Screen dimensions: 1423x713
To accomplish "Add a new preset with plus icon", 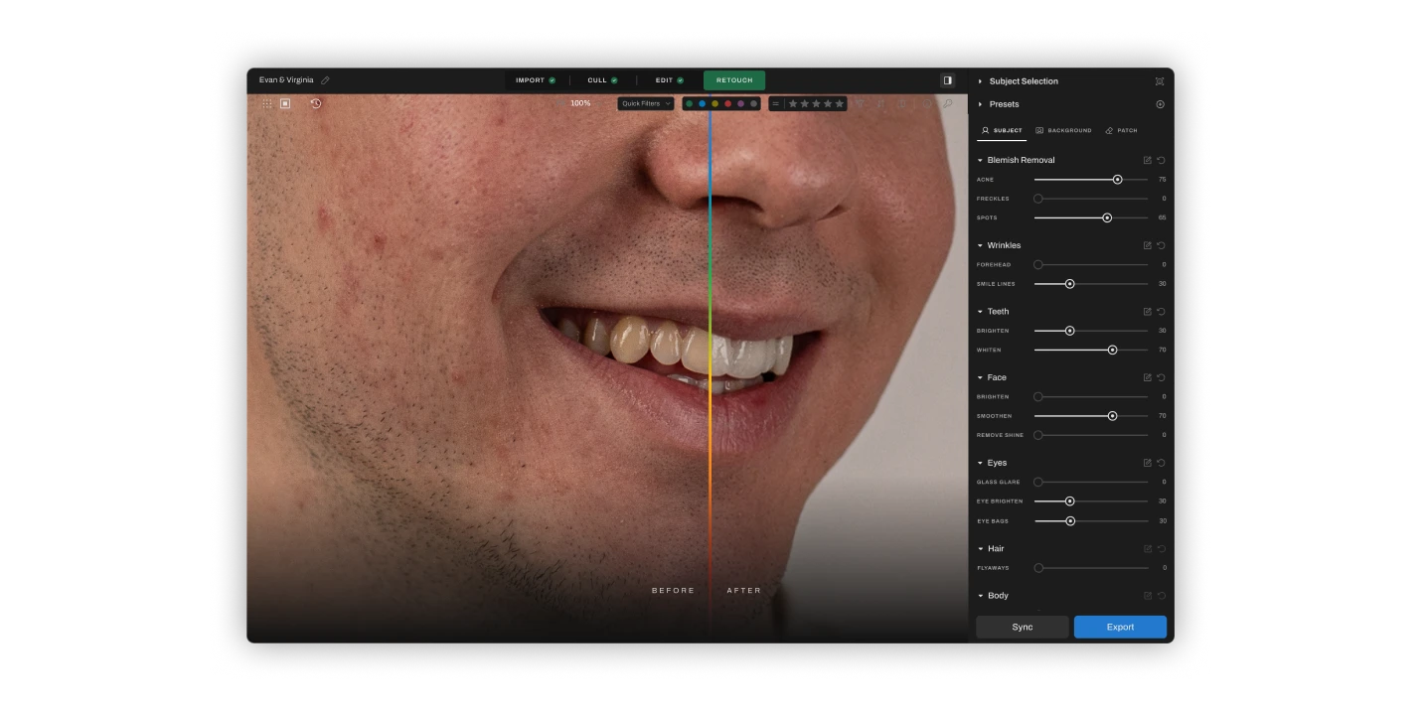I will (1160, 104).
